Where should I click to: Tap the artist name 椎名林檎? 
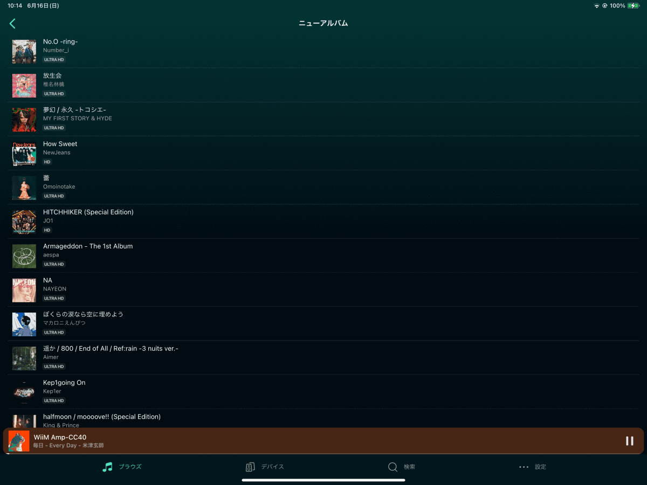click(x=54, y=84)
